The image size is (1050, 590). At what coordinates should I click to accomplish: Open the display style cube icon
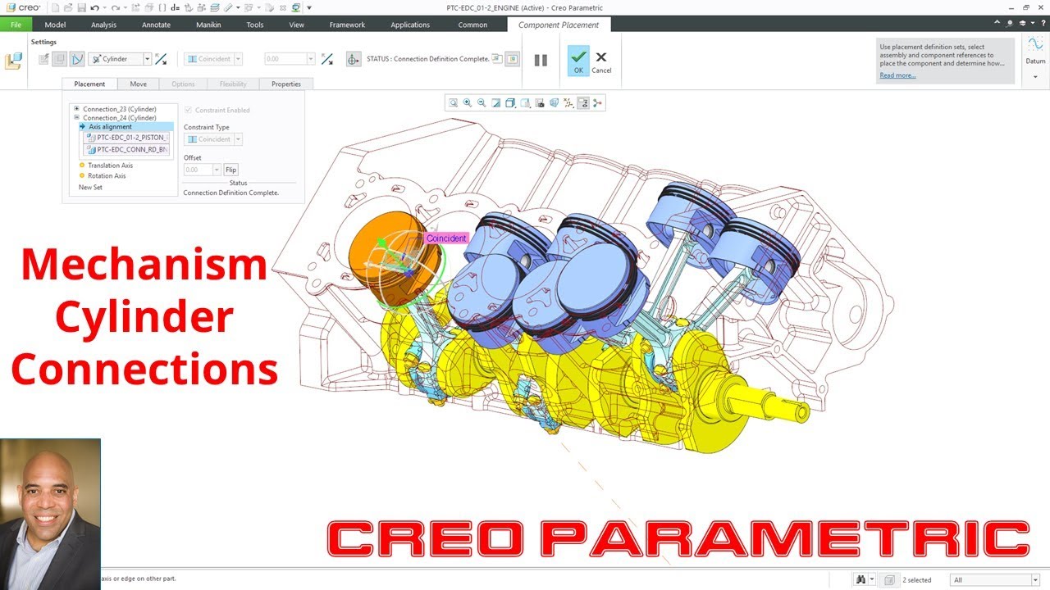coord(510,103)
